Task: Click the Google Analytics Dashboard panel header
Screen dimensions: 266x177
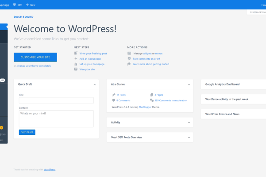Action: point(233,84)
